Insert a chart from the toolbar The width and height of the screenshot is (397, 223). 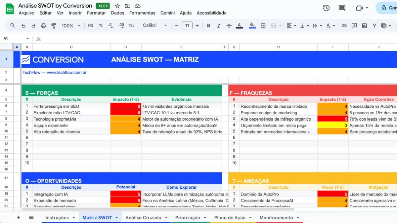tap(364, 25)
